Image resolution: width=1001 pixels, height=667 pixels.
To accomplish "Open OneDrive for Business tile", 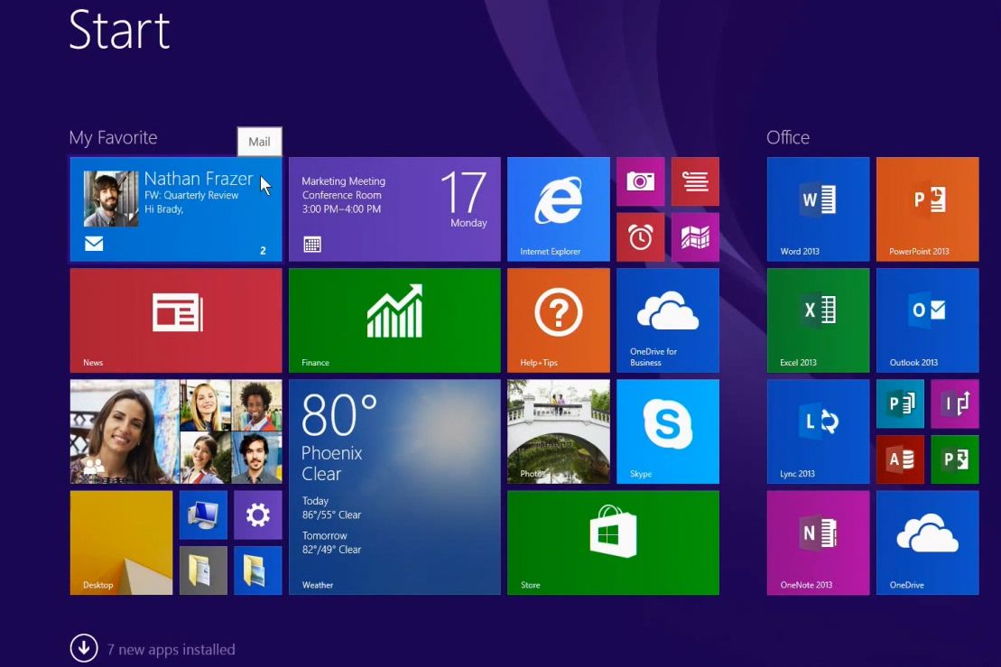I will [x=668, y=320].
